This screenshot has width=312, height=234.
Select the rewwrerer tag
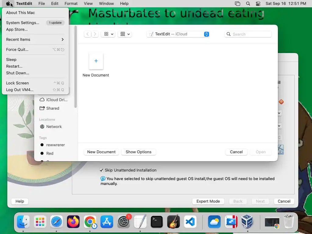[x=52, y=145]
